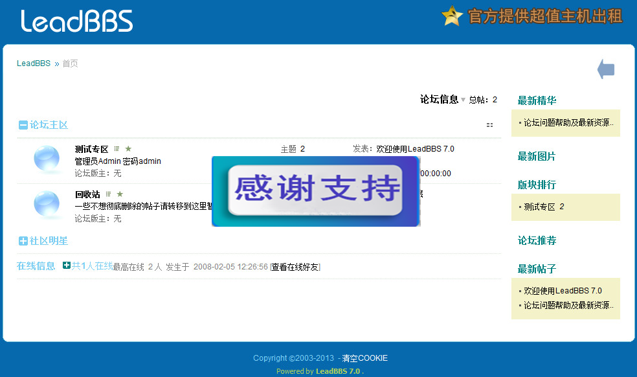Click the LeadBBS logo in header
Screen dimensions: 637x377
click(x=77, y=21)
